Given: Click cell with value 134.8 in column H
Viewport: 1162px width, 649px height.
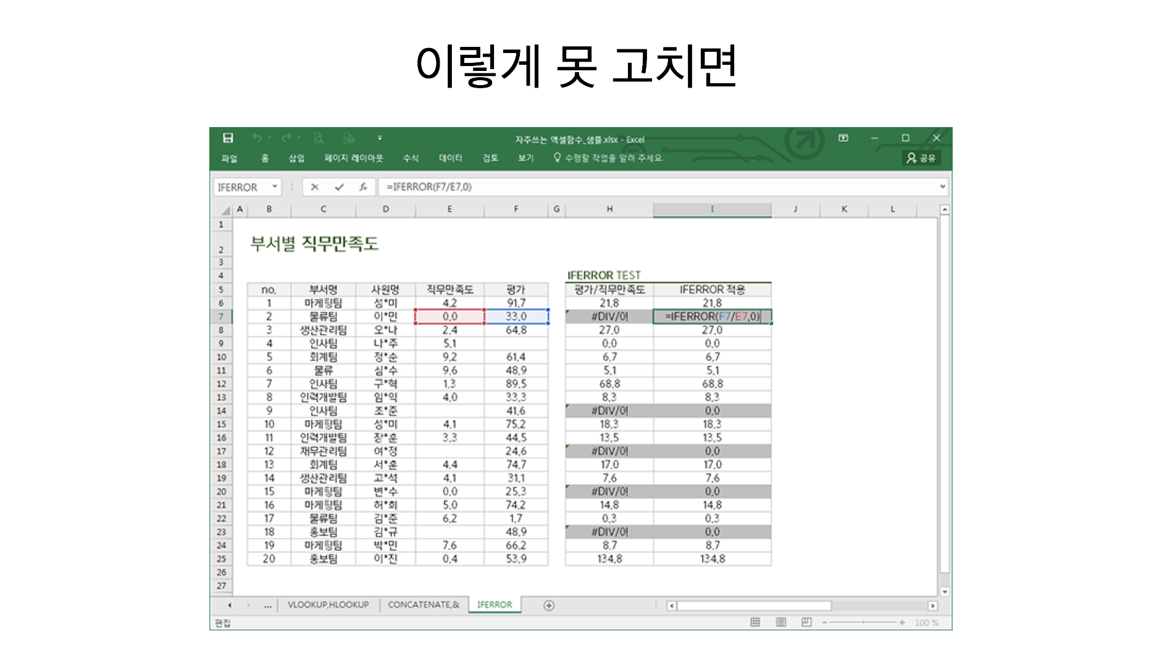Looking at the screenshot, I should pyautogui.click(x=609, y=559).
